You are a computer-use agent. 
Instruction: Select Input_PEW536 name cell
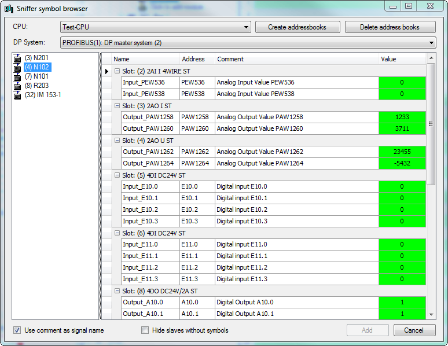click(x=150, y=82)
